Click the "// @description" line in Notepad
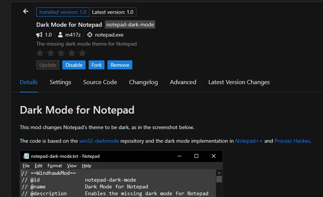Image resolution: width=323 pixels, height=197 pixels. [x=115, y=194]
